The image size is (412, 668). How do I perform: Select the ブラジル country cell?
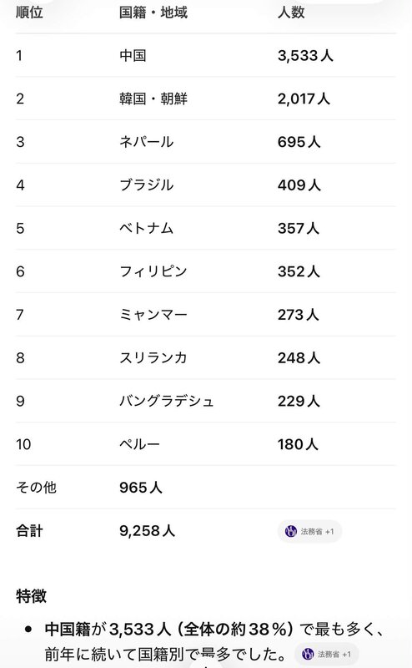(x=147, y=185)
